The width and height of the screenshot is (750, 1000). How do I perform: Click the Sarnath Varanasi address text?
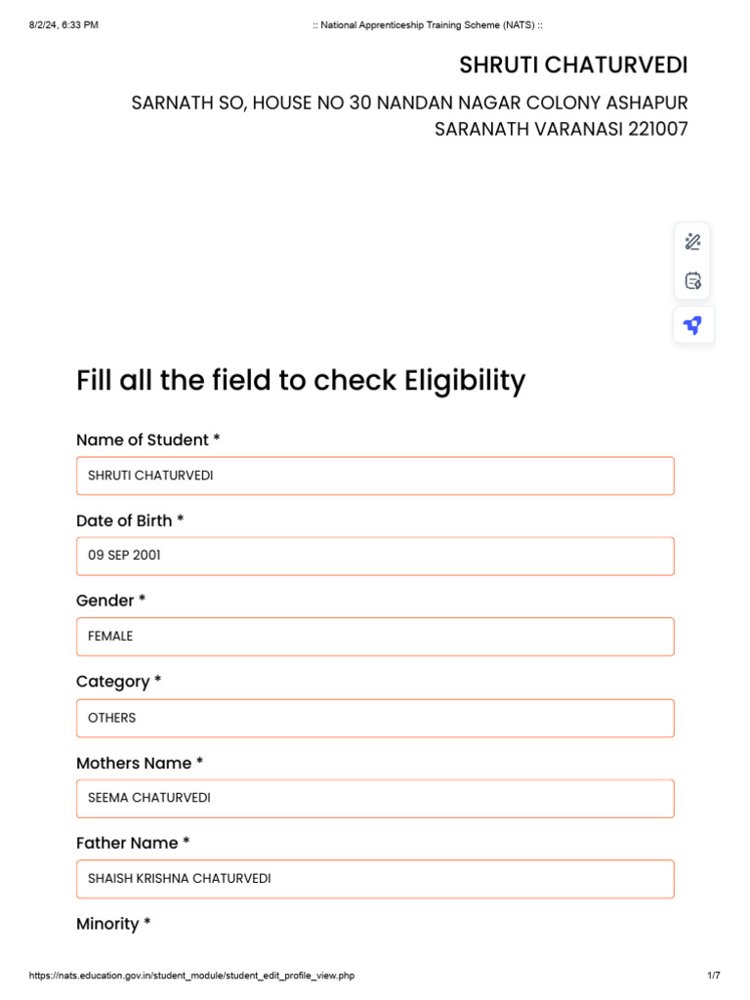[409, 115]
